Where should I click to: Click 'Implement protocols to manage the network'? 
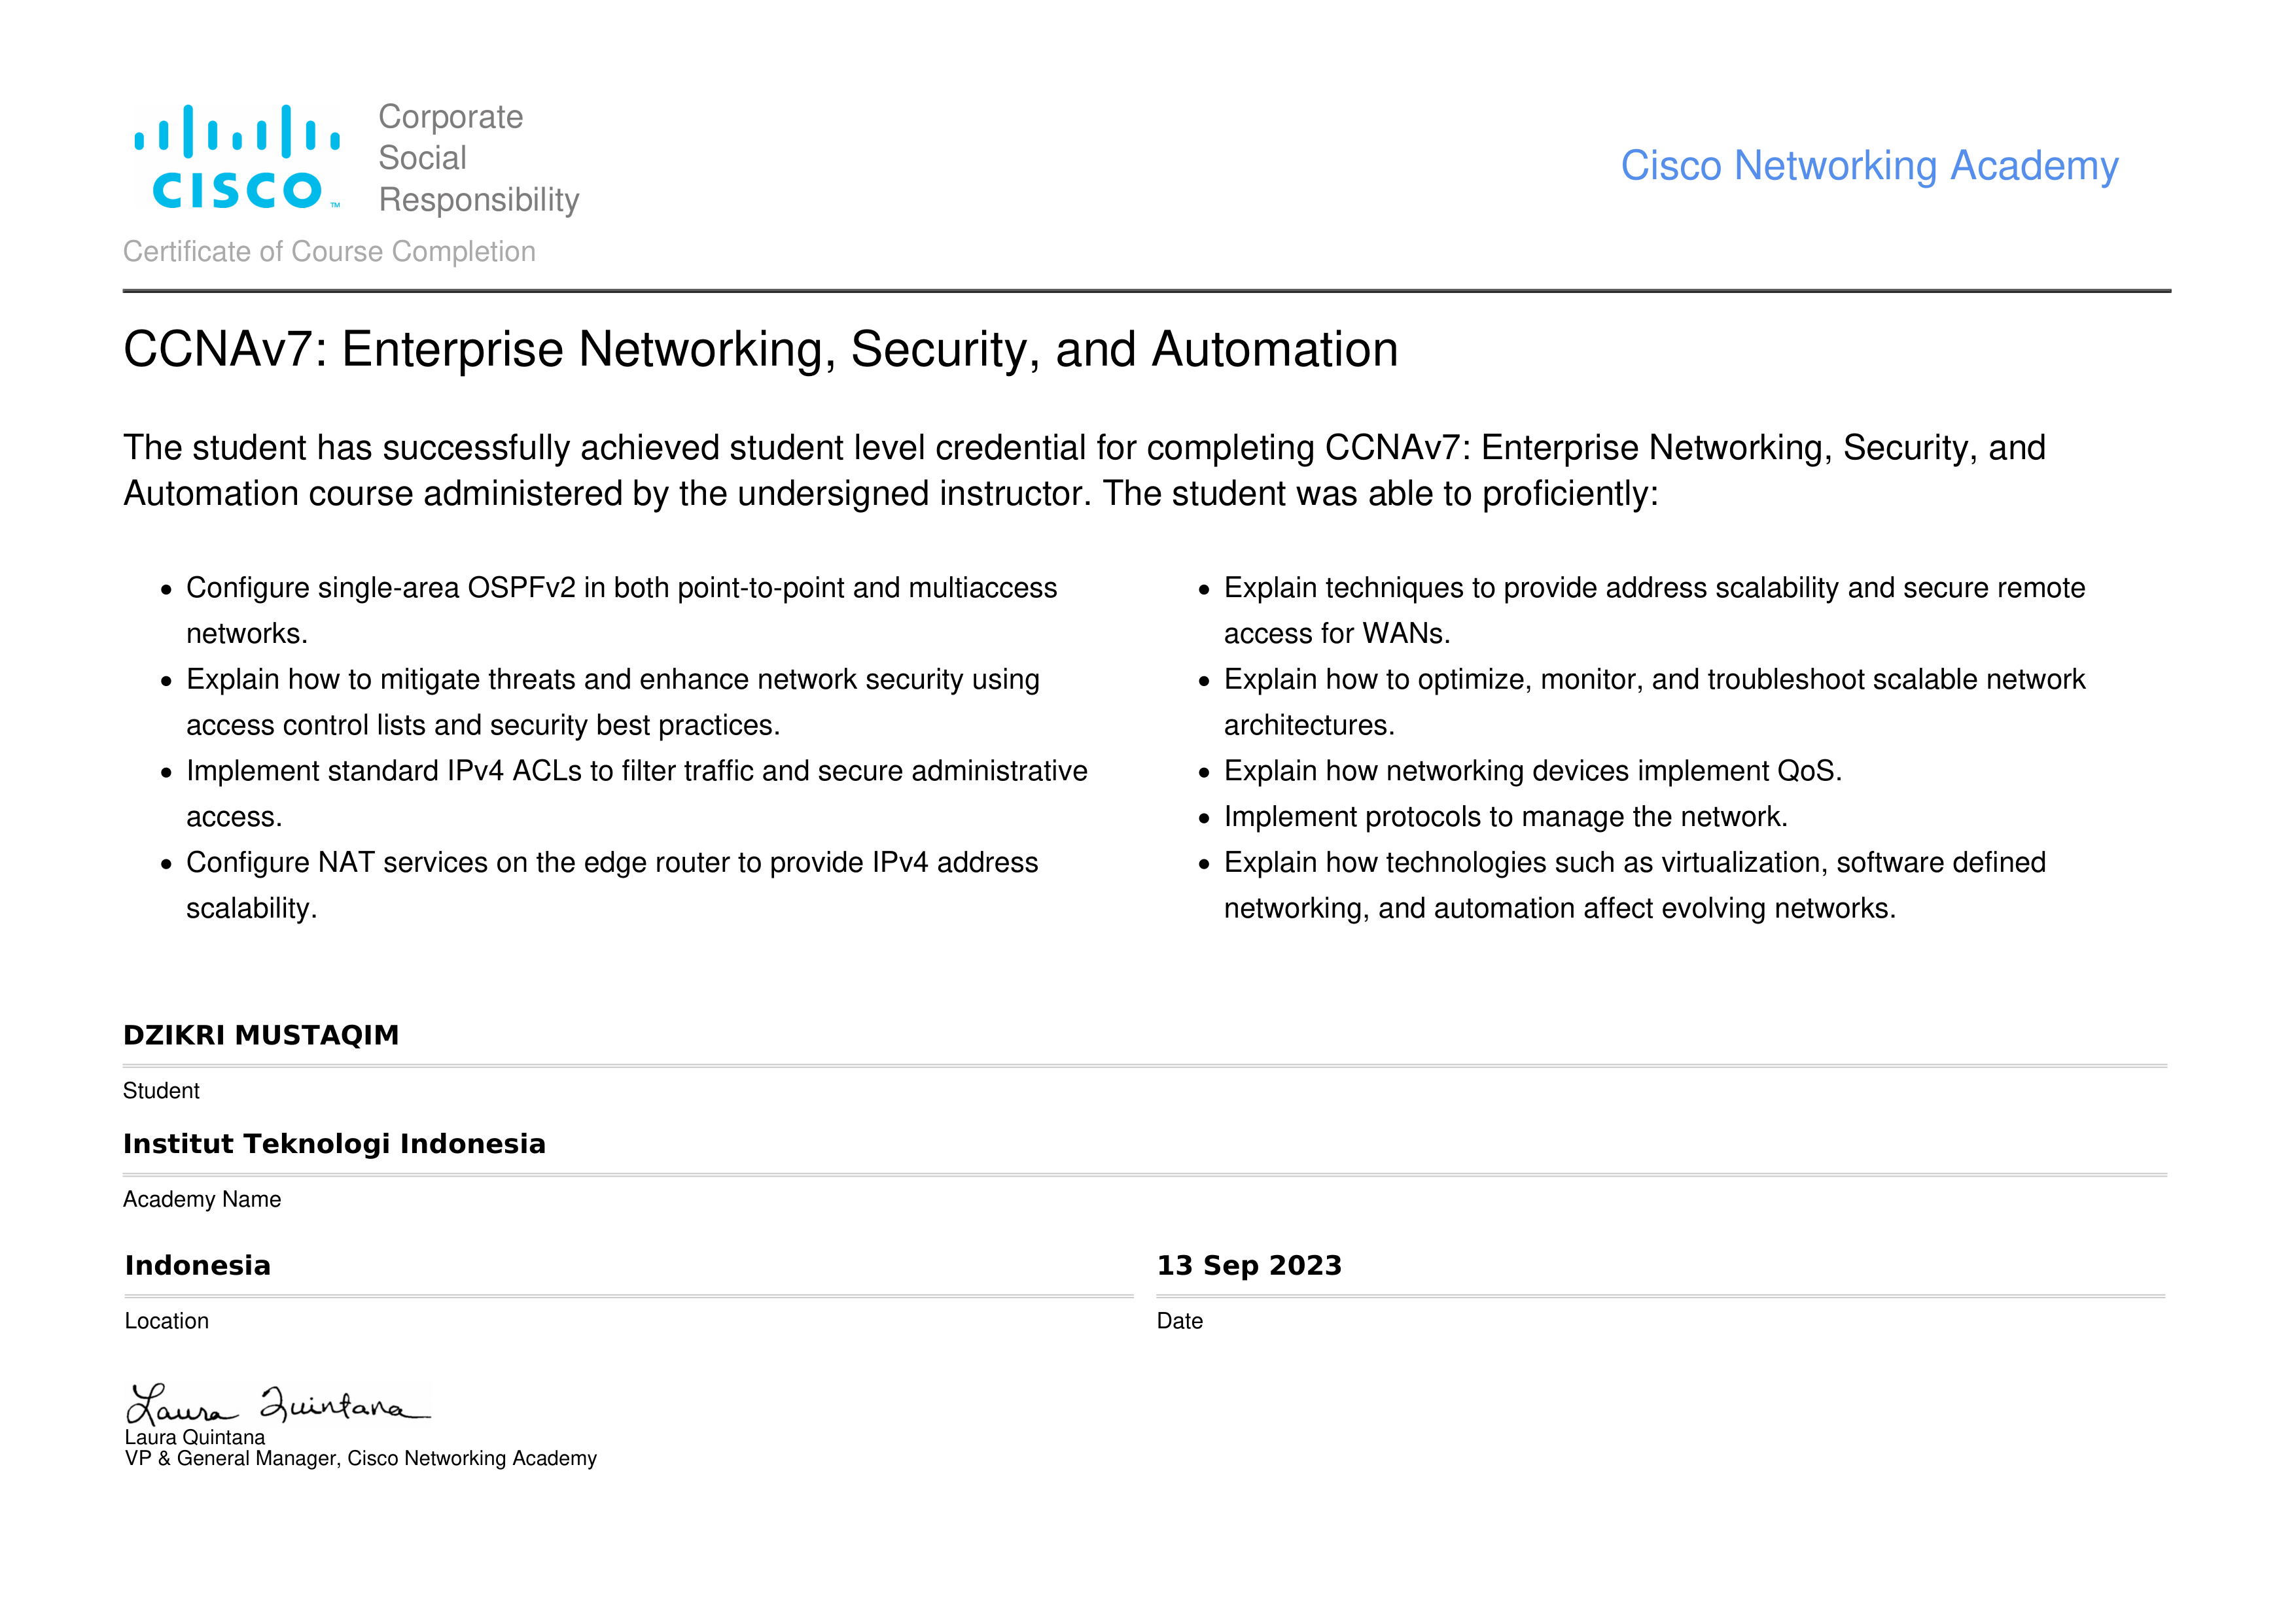click(x=1505, y=818)
